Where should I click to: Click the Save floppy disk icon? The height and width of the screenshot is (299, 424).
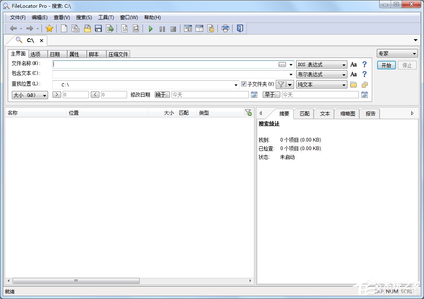coord(98,29)
